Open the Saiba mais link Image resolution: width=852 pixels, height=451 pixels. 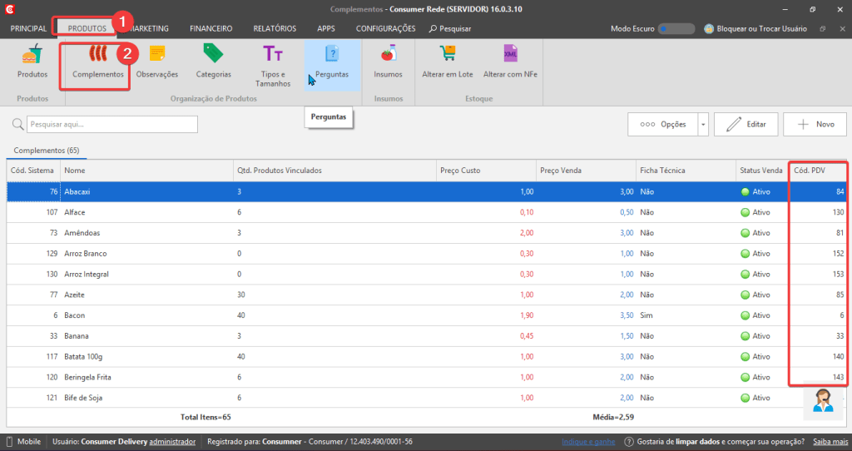pos(830,442)
